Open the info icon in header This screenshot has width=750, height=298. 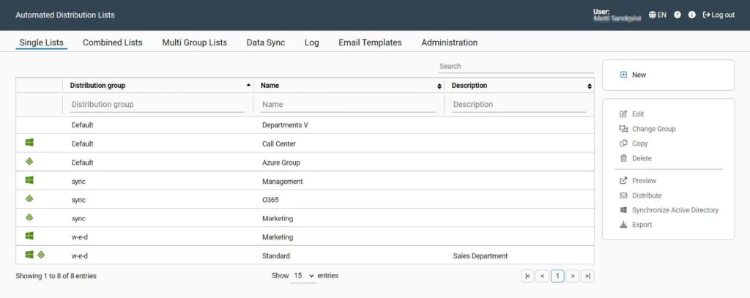pyautogui.click(x=691, y=15)
